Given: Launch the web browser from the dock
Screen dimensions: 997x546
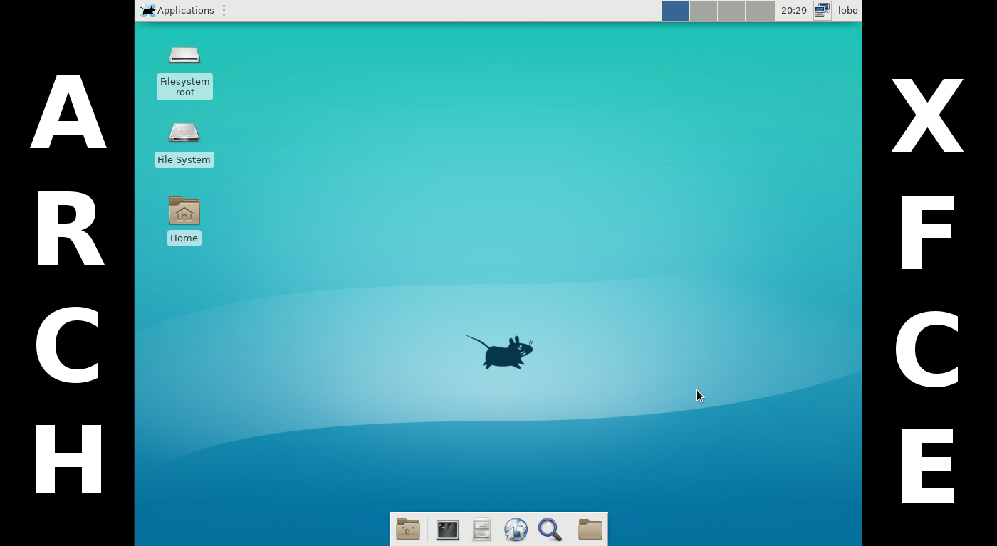Looking at the screenshot, I should click(516, 530).
